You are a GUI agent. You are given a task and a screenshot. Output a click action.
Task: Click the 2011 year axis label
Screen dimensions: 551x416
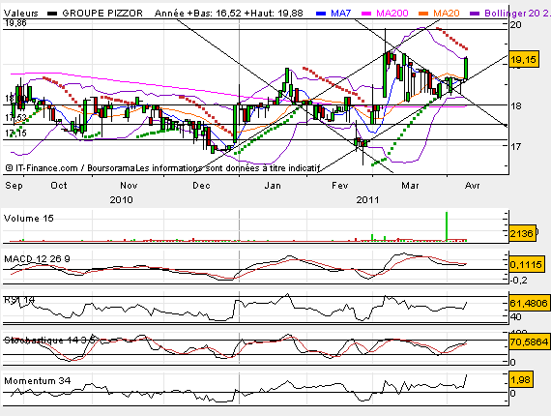pos(368,200)
